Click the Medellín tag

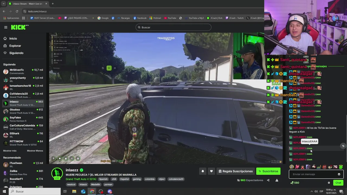pos(95,184)
